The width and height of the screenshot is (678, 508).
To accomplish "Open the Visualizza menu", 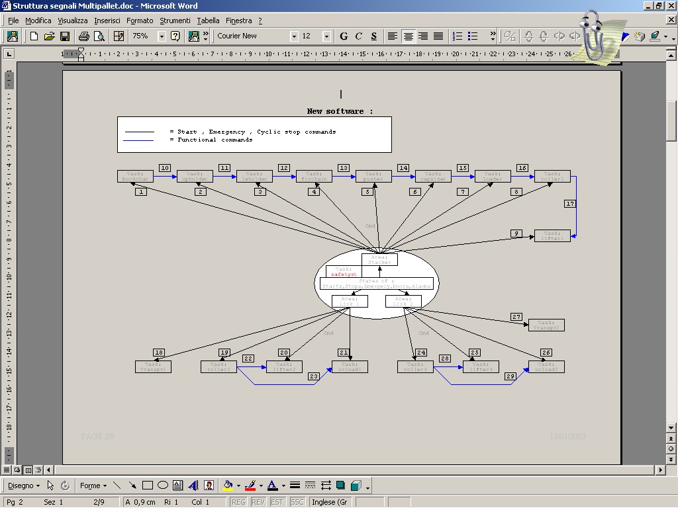I will tap(73, 21).
